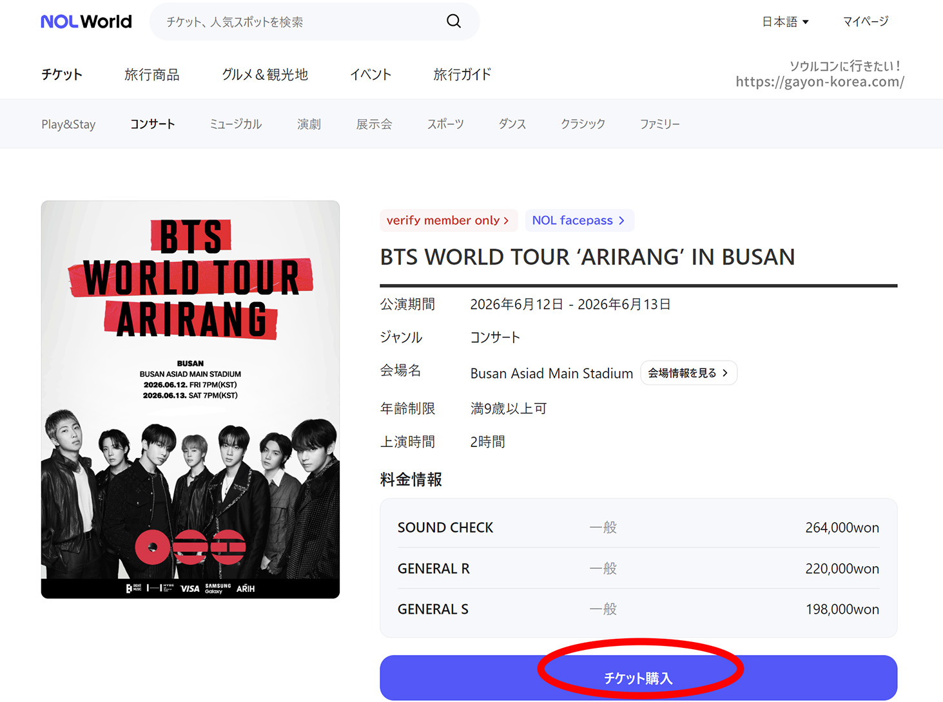
Task: Open the 日本語 language dropdown
Action: [x=785, y=22]
